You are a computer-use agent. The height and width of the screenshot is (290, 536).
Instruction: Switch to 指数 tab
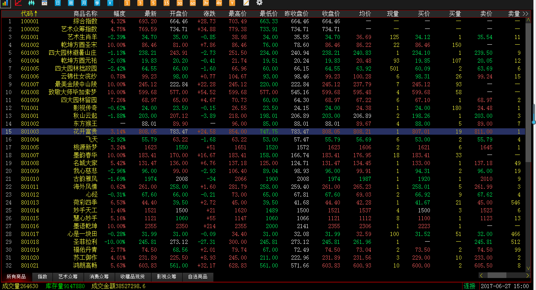coord(43,277)
